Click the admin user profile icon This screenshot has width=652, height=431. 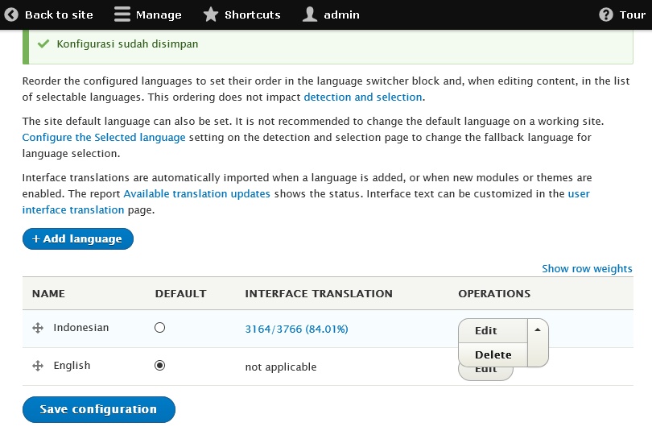point(310,15)
